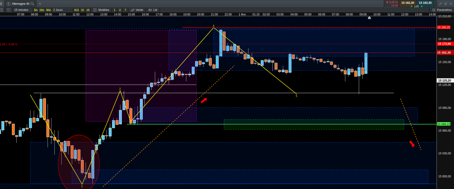Open the Vente order menu
The image size is (454, 189).
137,10
